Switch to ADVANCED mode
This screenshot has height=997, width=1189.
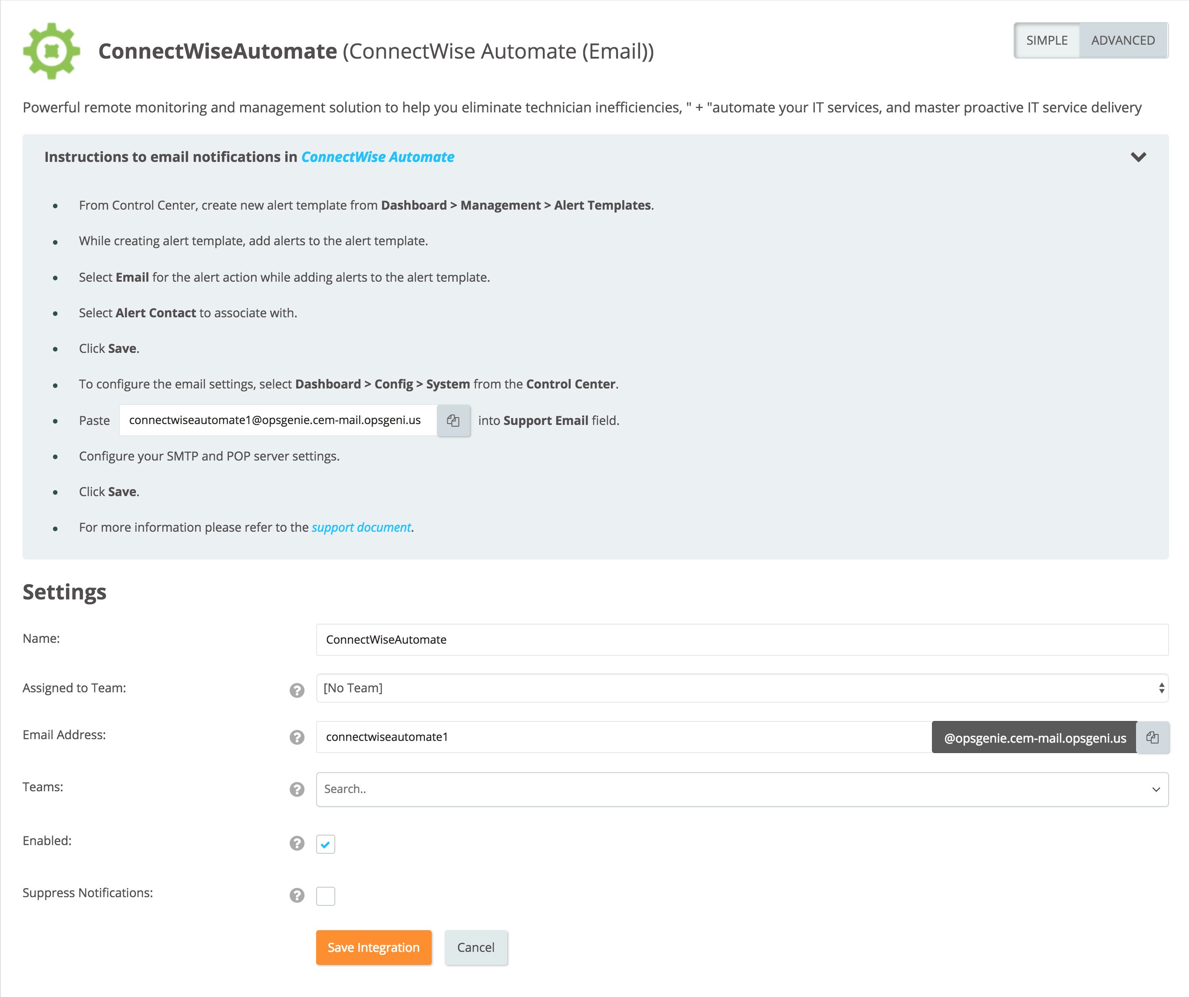1123,41
